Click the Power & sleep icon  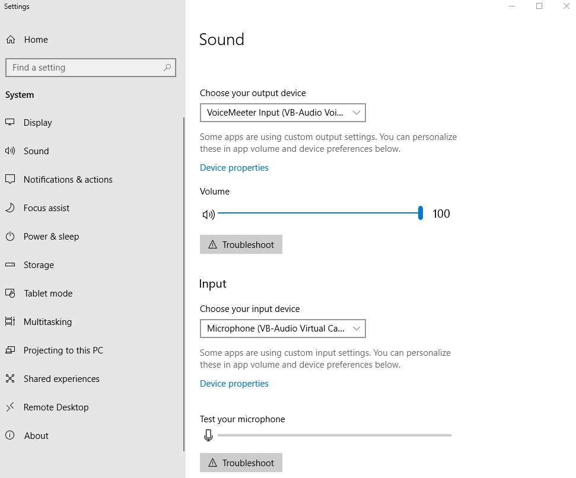point(10,237)
